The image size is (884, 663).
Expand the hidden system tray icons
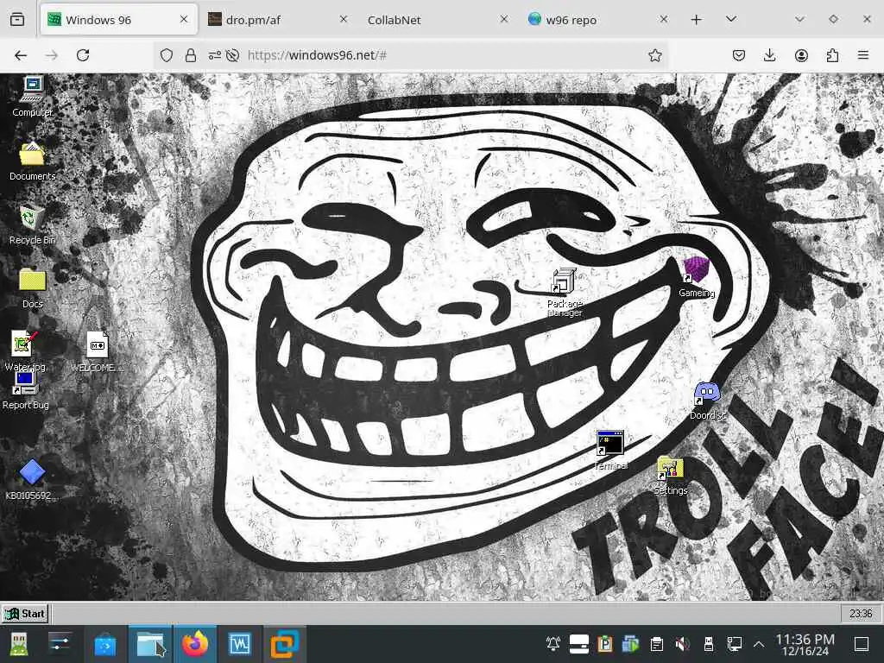click(759, 644)
